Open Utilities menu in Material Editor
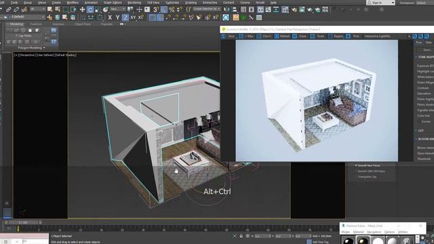434x244 pixels. 403,232
